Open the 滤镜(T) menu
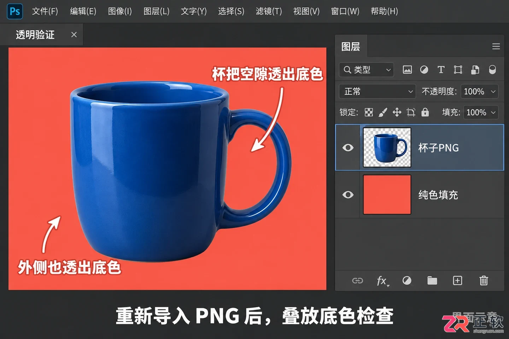 (x=269, y=11)
